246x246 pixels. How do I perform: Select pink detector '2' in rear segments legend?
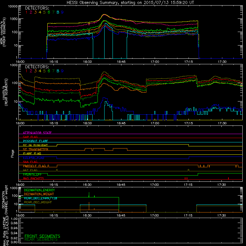point(31,71)
